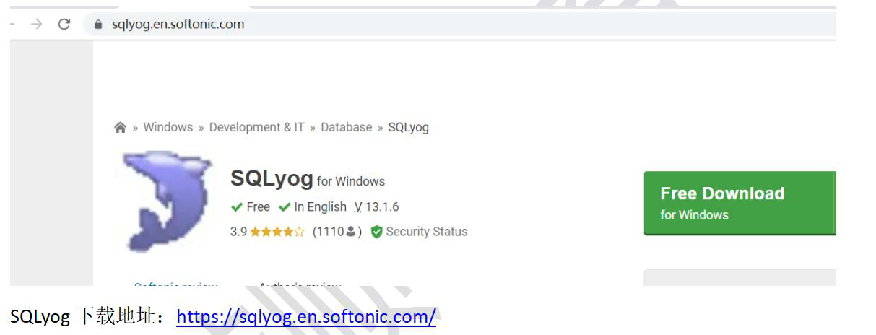Click the address bar showing sqlyog.en.softonic.com
Viewport: 876px width, 335px height.
[x=459, y=24]
